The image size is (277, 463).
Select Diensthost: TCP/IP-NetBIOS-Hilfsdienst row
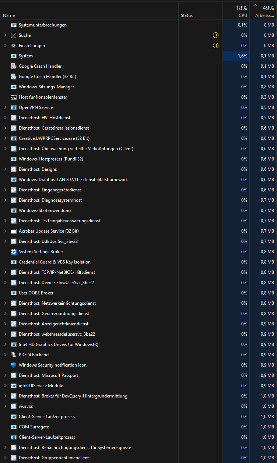click(x=138, y=272)
